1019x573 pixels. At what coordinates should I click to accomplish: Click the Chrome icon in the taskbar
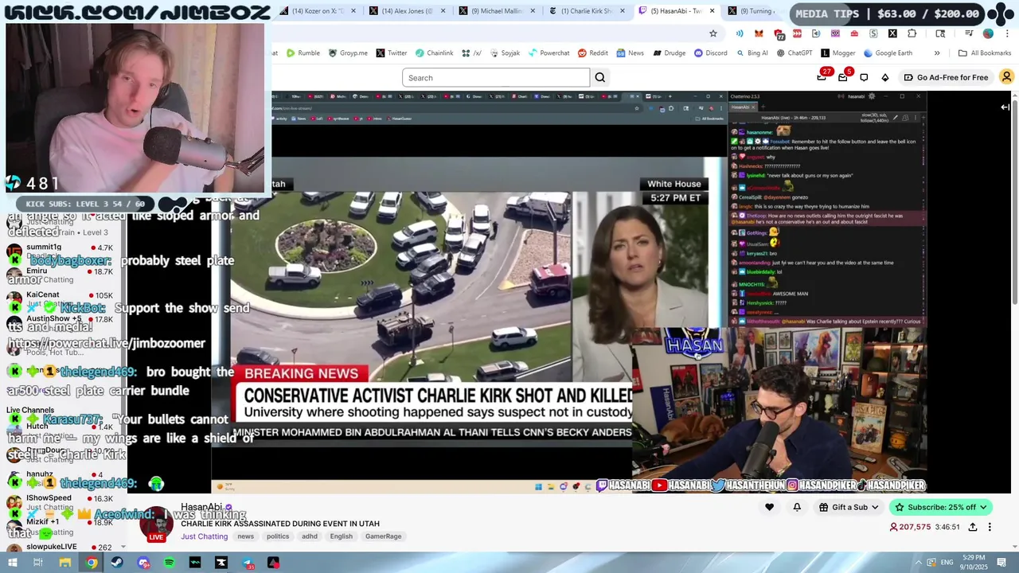click(92, 563)
